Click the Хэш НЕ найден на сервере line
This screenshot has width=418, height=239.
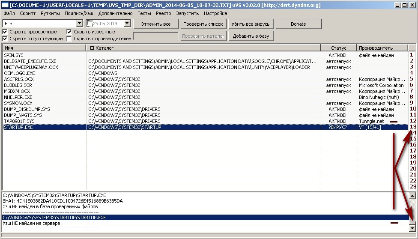[32, 223]
